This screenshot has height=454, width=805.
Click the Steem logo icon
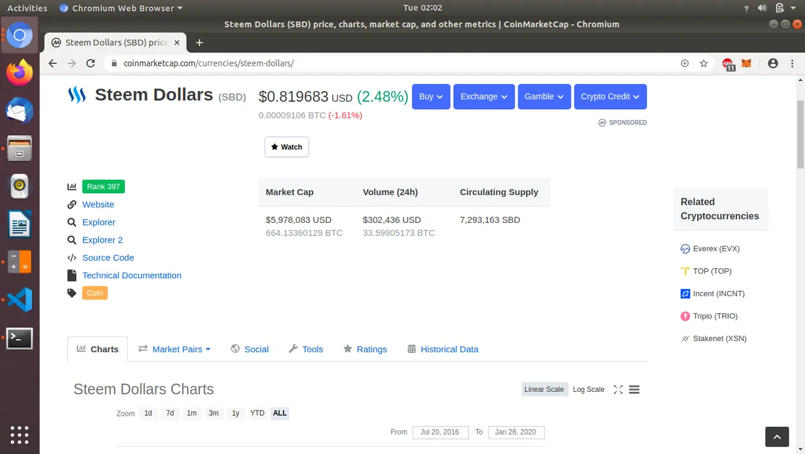[77, 95]
